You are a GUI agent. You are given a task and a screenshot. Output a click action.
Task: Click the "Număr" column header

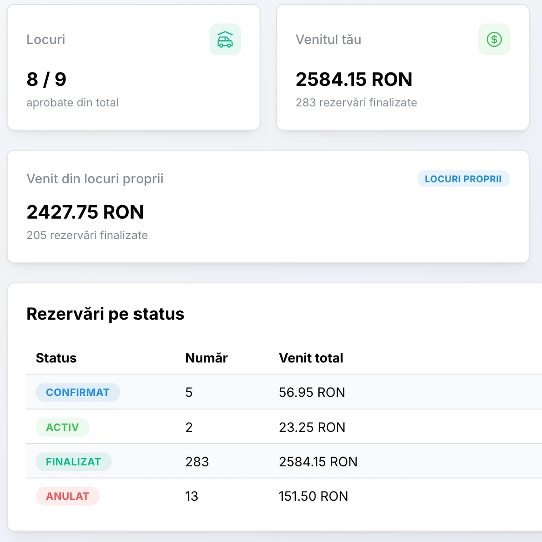(206, 358)
